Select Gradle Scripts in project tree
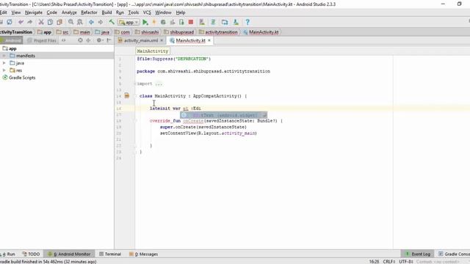This screenshot has height=264, width=470. [x=19, y=78]
